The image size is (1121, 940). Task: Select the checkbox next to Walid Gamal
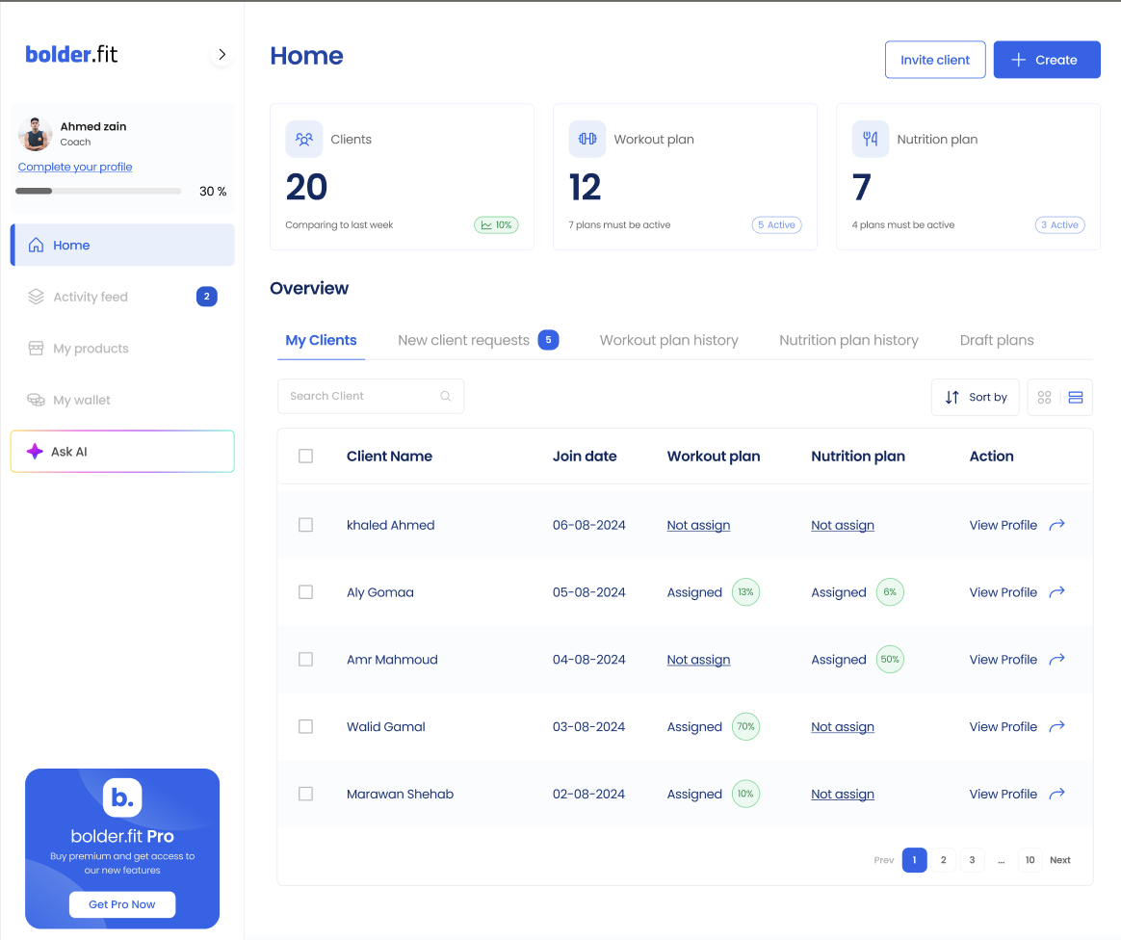click(305, 727)
